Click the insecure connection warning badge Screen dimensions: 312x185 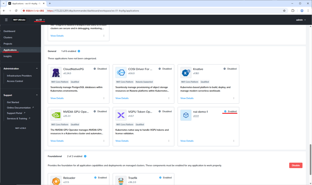[34, 11]
